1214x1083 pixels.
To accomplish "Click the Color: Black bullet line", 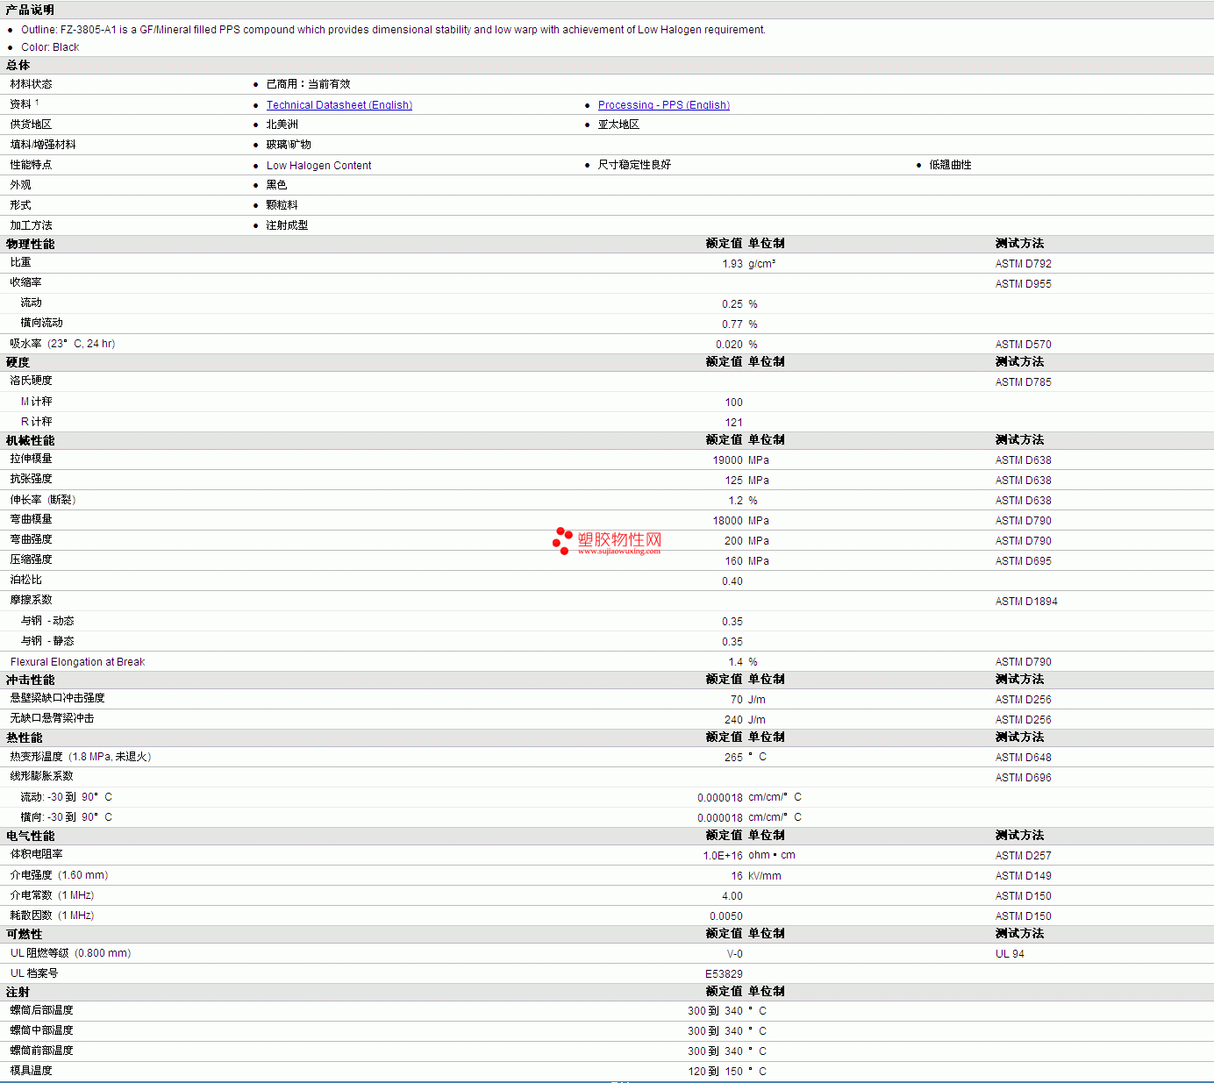I will click(50, 47).
